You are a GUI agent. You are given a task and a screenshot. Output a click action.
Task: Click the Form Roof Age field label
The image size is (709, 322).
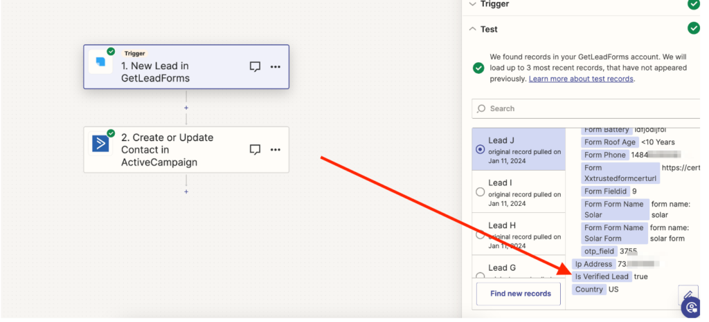click(x=609, y=142)
